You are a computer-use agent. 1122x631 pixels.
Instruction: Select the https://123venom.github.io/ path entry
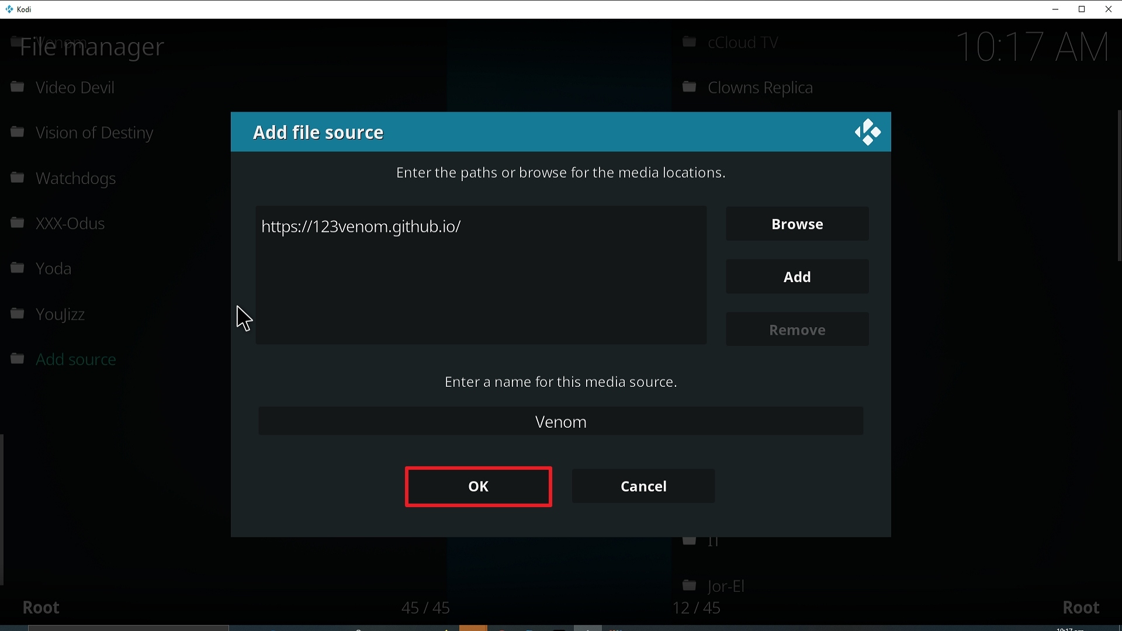click(x=481, y=227)
